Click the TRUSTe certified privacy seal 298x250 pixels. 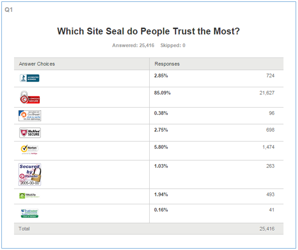pos(29,196)
